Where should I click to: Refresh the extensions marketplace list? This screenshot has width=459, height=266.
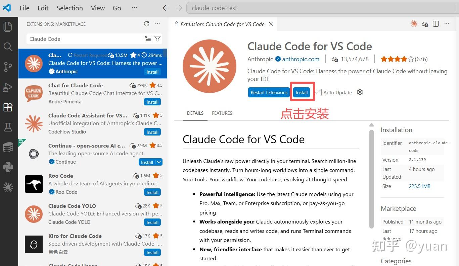tap(146, 24)
